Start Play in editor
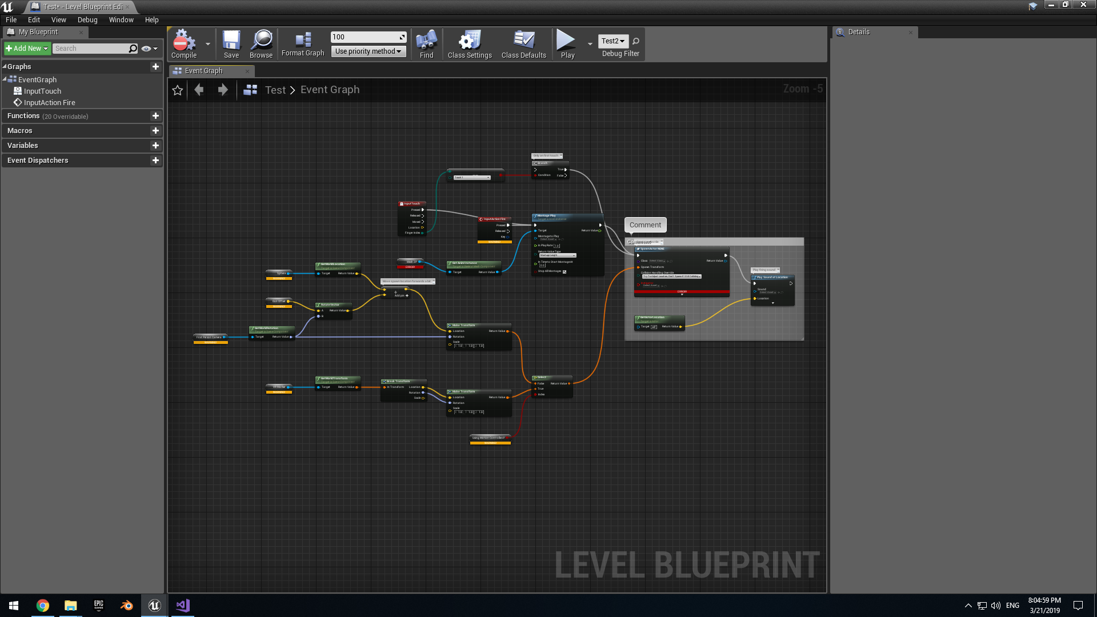Viewport: 1097px width, 617px height. (x=567, y=44)
